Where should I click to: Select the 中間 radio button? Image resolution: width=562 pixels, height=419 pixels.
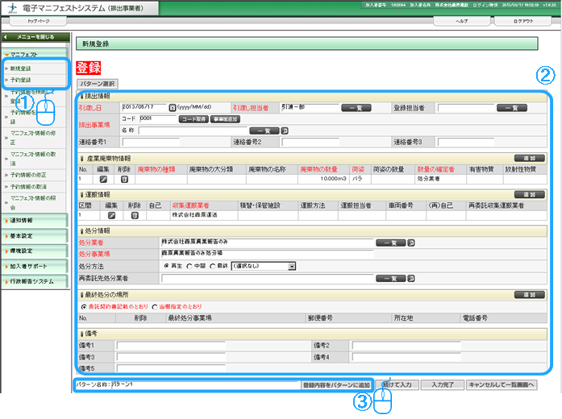(189, 266)
